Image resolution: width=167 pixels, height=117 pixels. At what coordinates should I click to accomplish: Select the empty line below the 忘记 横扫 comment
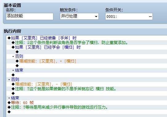[x=87, y=93]
